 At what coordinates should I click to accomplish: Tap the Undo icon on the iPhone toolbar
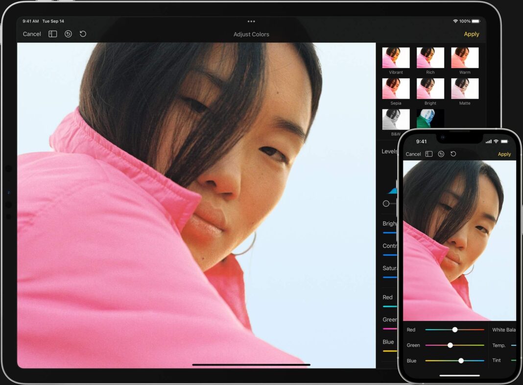pos(441,154)
